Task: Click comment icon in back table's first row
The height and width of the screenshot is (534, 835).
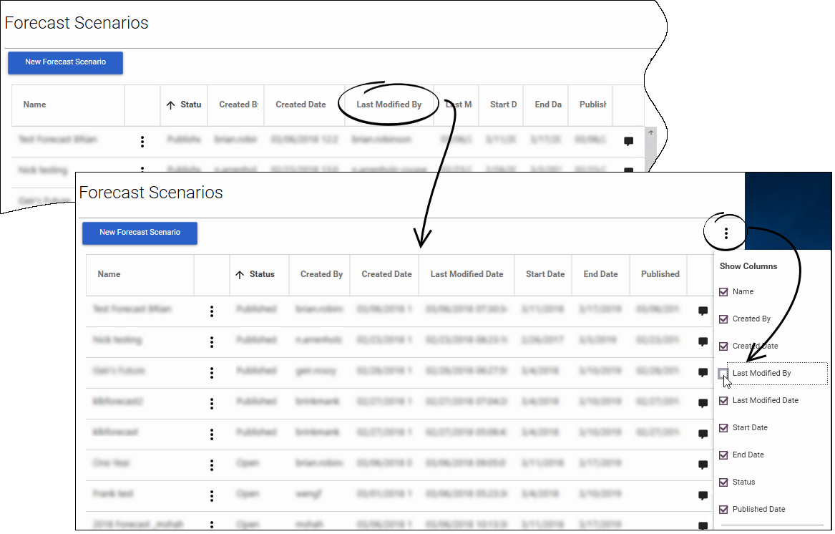Action: pos(628,142)
